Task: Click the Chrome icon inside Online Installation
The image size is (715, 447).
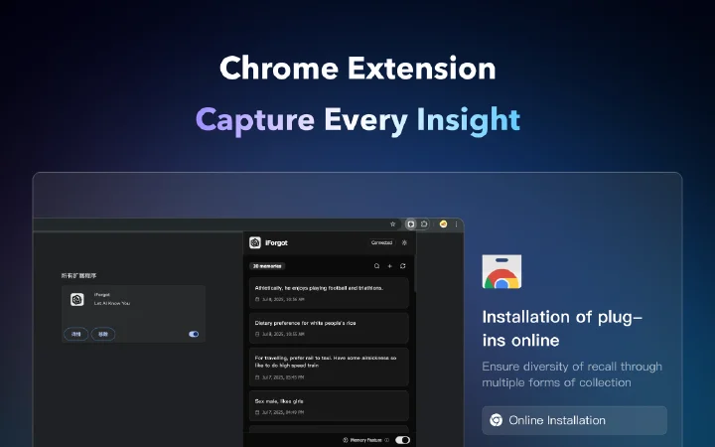Action: pyautogui.click(x=497, y=420)
